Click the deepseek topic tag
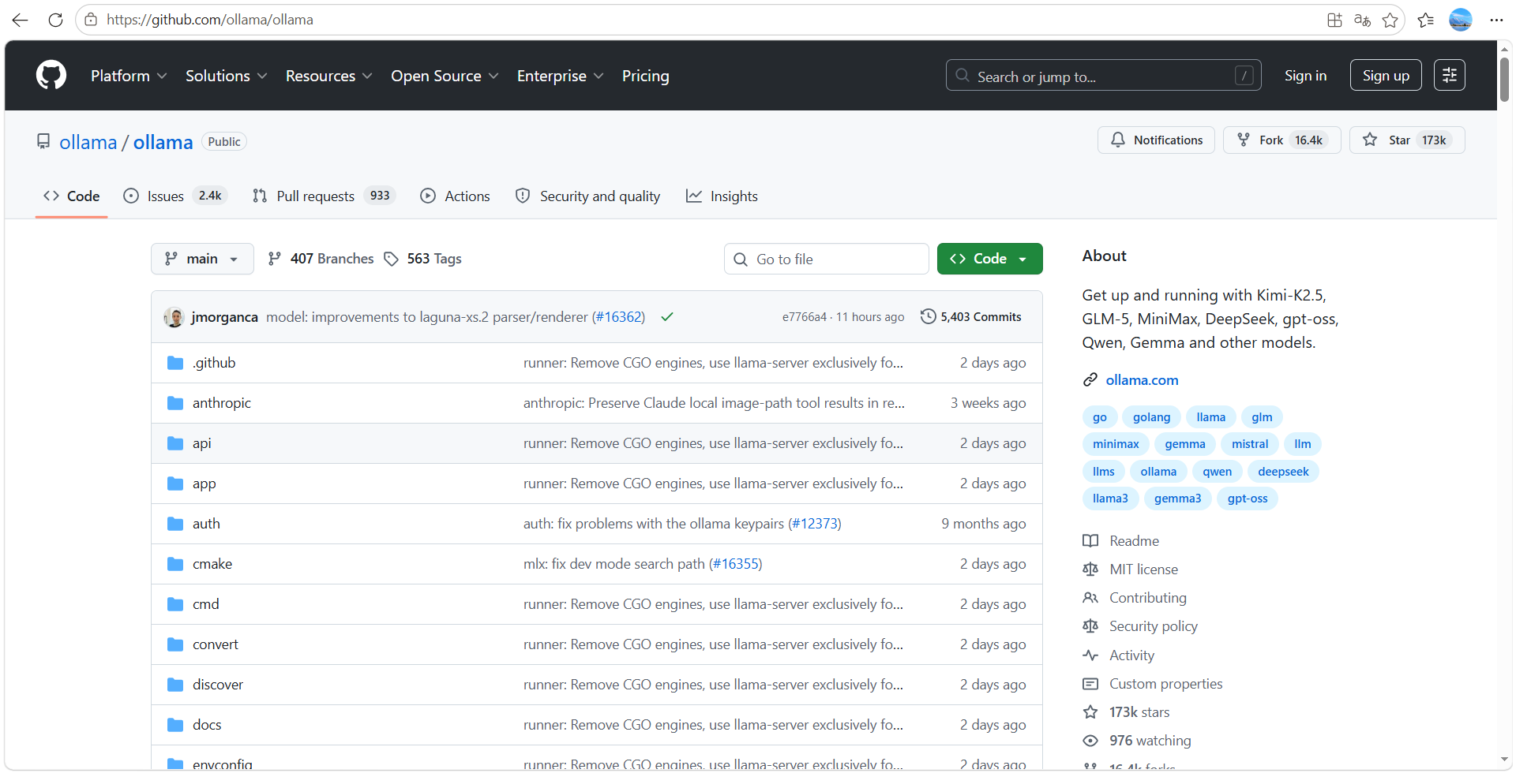1516x773 pixels. [1283, 472]
